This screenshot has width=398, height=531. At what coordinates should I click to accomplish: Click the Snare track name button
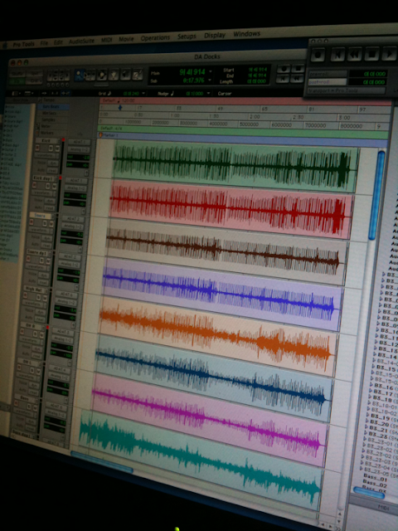coord(41,216)
